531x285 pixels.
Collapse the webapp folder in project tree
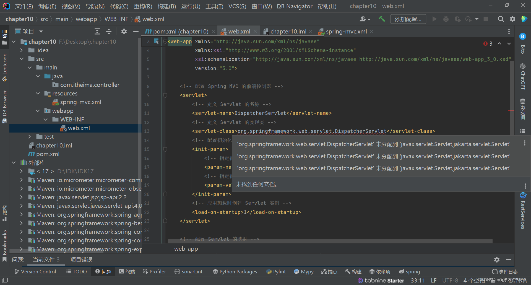click(38, 111)
